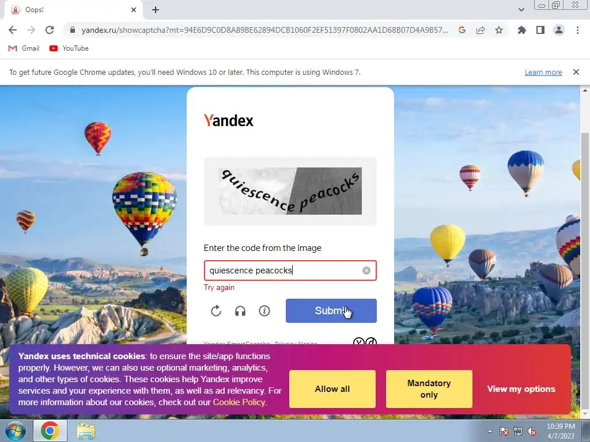
Task: Click the Allow all cookies button
Action: [x=332, y=389]
